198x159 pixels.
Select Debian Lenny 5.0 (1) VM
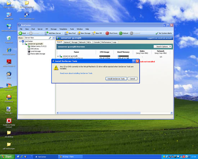point(39,46)
